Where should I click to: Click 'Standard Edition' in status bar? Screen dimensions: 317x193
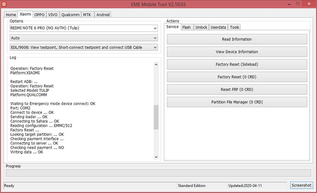click(x=192, y=186)
